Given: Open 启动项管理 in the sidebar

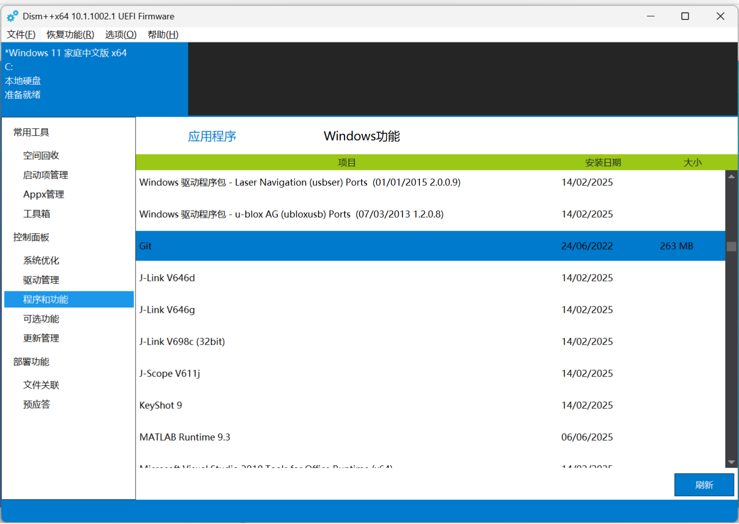Looking at the screenshot, I should pos(45,175).
